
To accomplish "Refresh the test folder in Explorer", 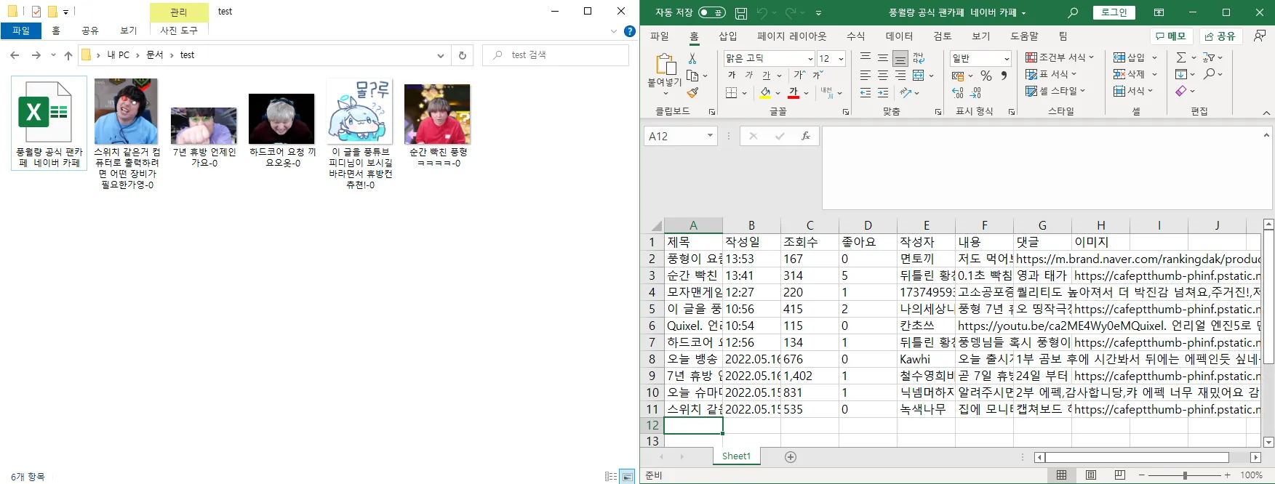I will click(x=462, y=55).
